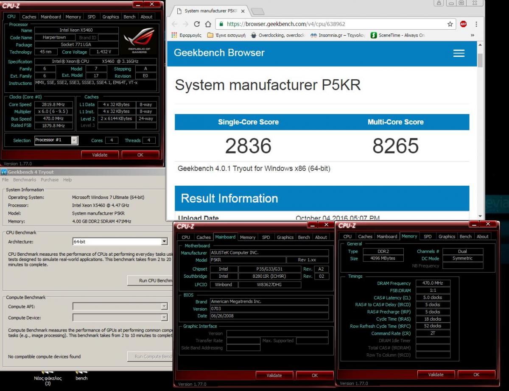Reload the Geekbench page in Chrome

pyautogui.click(x=197, y=24)
